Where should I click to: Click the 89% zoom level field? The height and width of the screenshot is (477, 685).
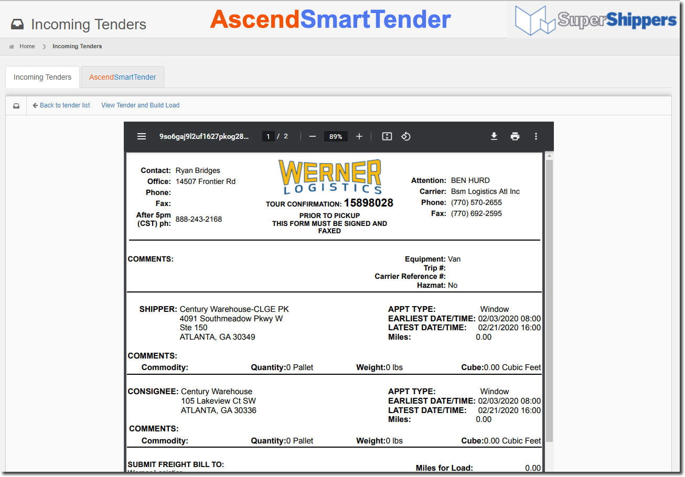(x=336, y=136)
